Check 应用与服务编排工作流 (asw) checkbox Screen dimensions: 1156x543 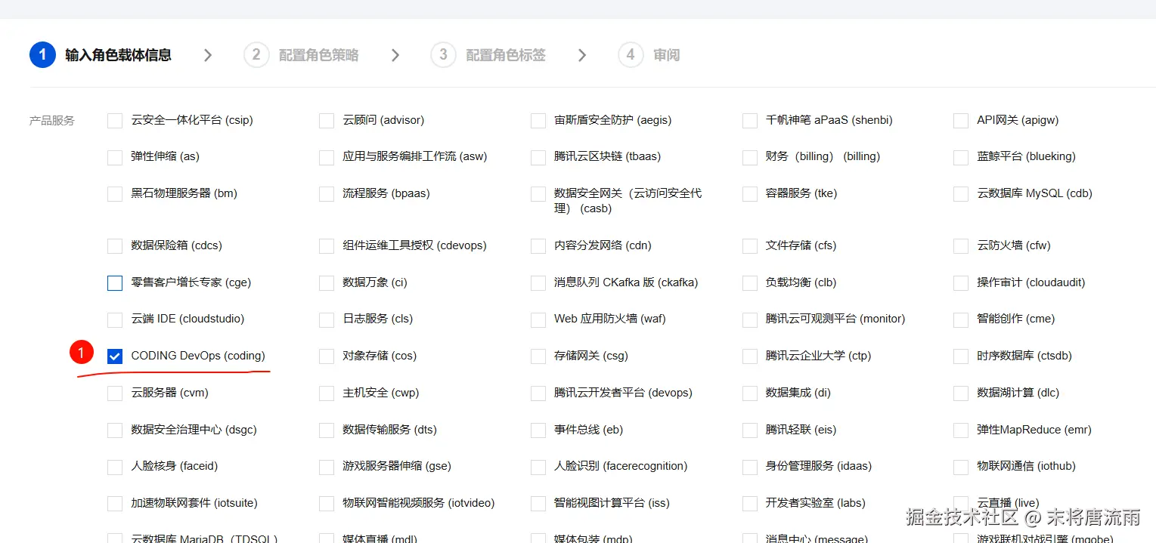(327, 157)
